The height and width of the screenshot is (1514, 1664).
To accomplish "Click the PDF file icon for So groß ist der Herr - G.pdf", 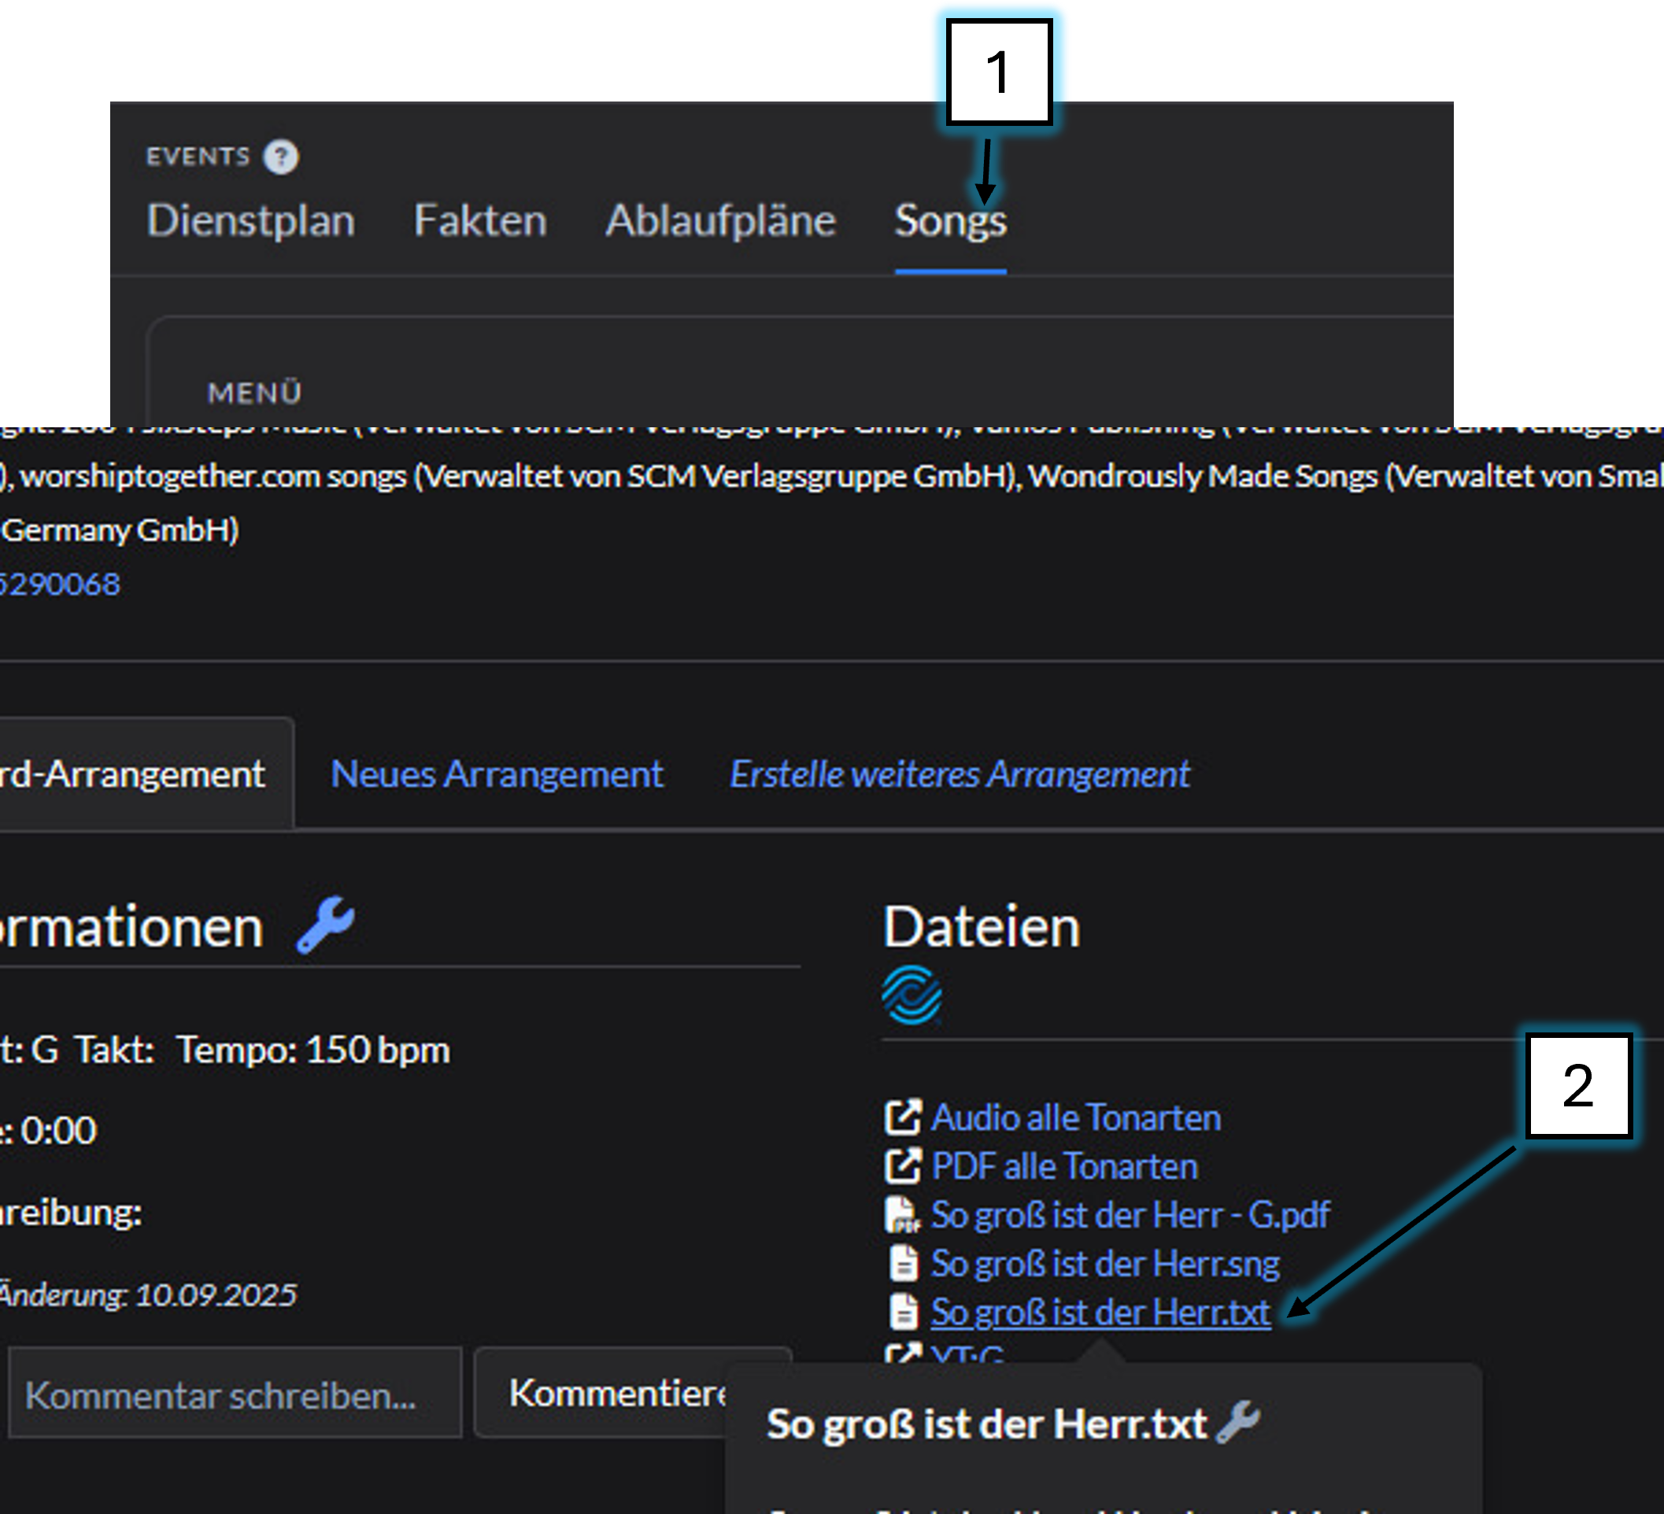I will point(902,1214).
